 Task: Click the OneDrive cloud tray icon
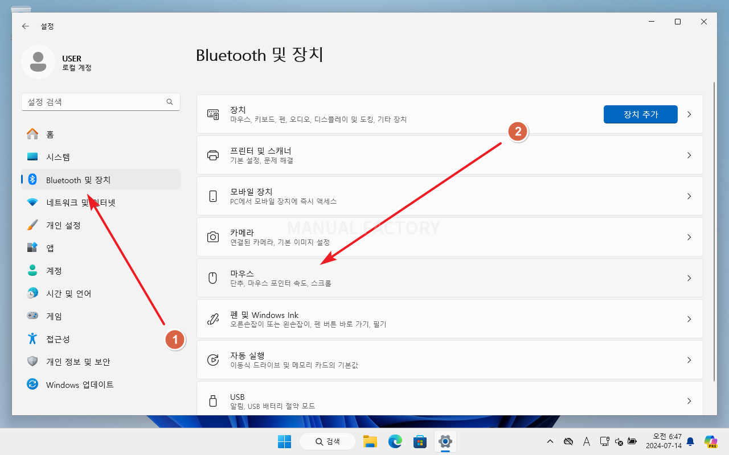coord(568,441)
